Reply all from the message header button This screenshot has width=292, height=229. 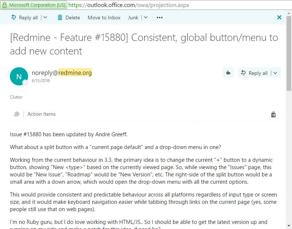254,73
